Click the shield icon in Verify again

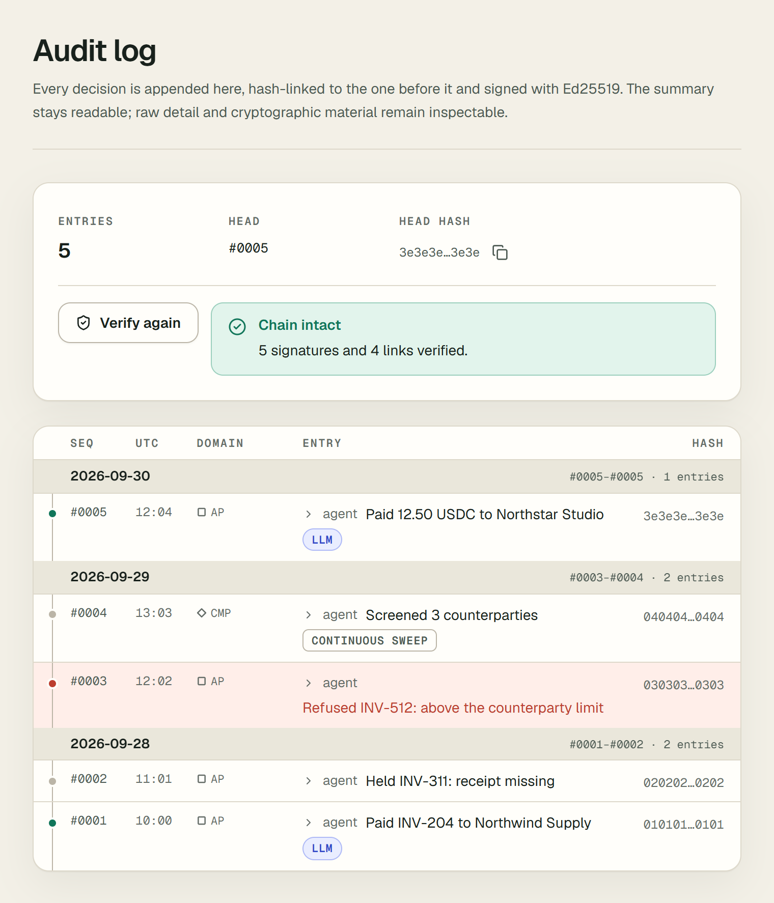point(84,323)
